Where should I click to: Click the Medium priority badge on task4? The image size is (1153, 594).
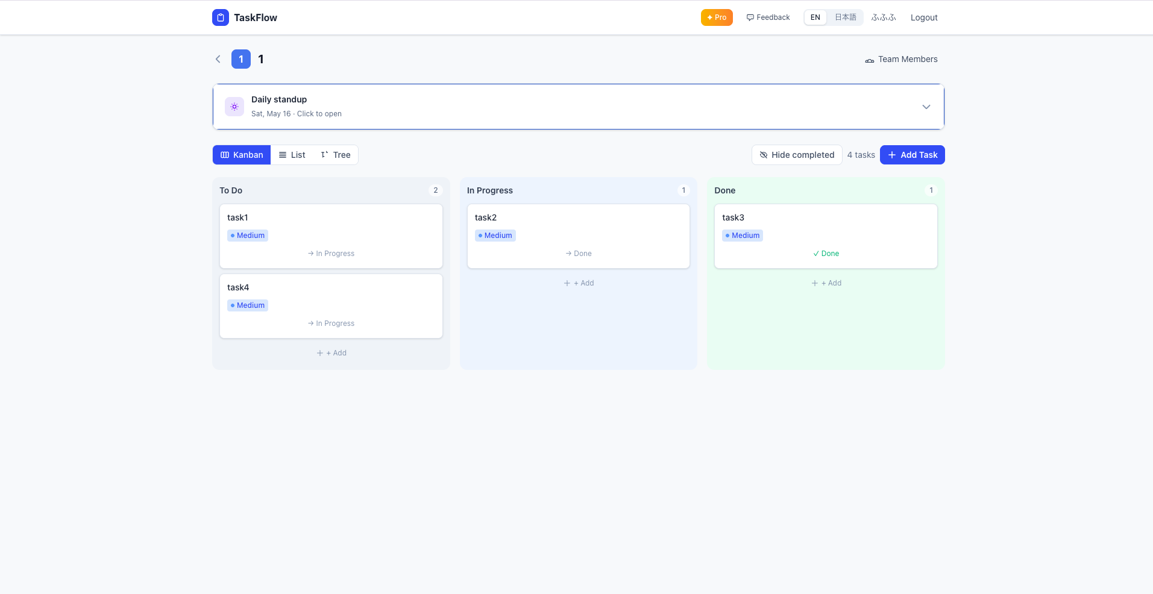248,305
